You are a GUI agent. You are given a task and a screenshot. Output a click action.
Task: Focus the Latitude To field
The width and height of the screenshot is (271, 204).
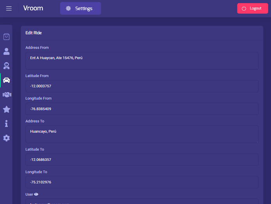pos(142,160)
